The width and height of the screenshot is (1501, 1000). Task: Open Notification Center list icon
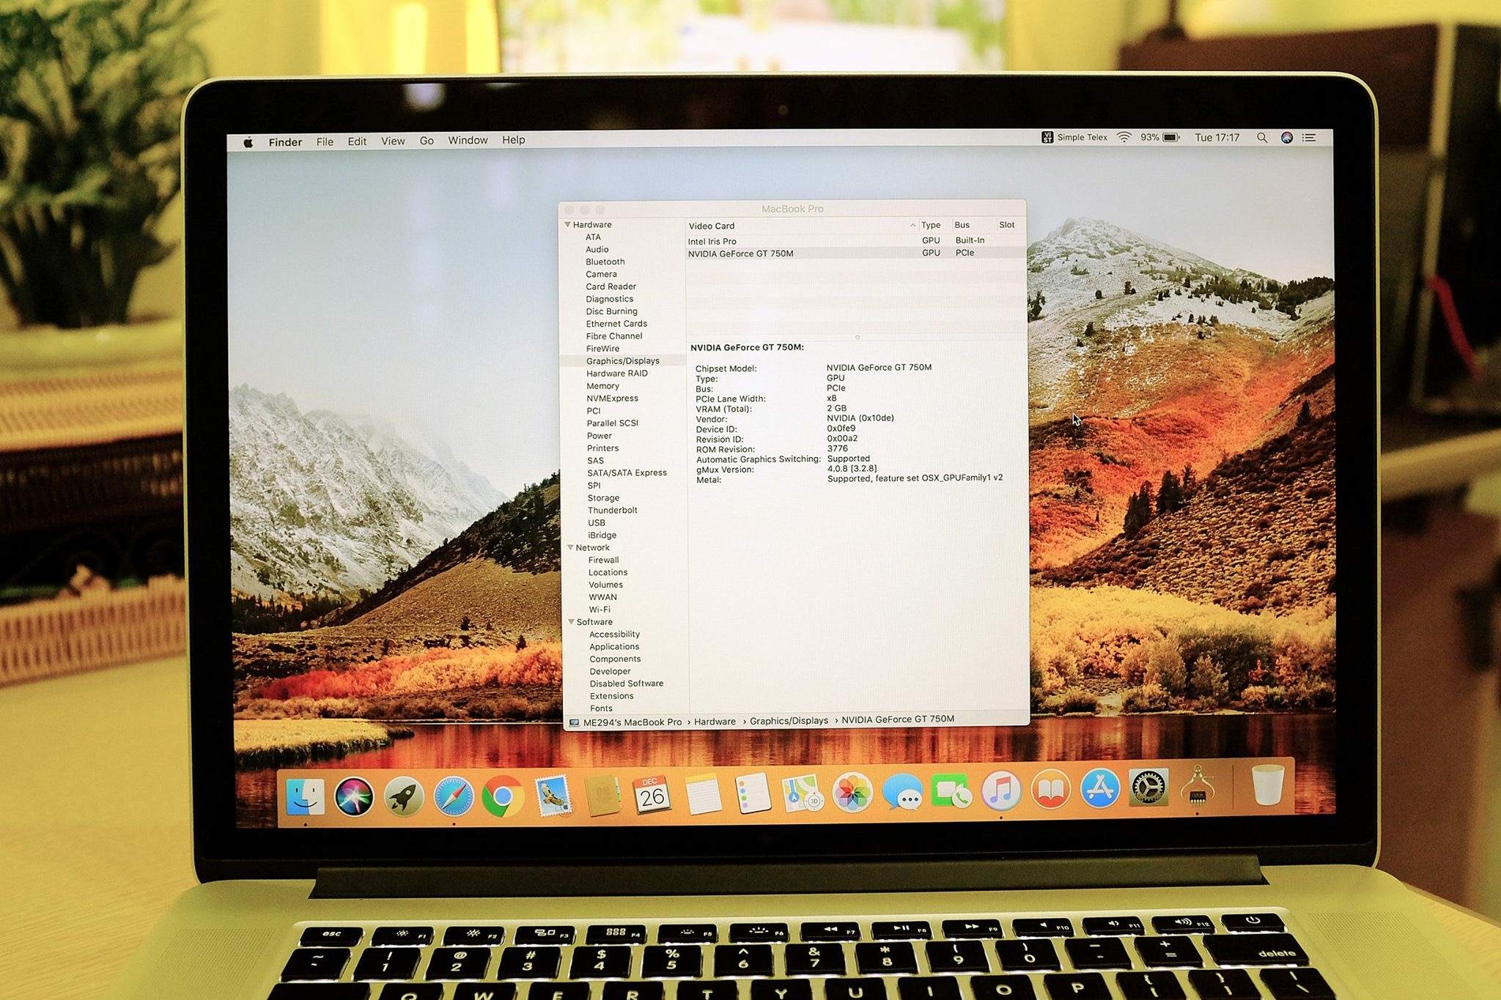click(x=1309, y=137)
